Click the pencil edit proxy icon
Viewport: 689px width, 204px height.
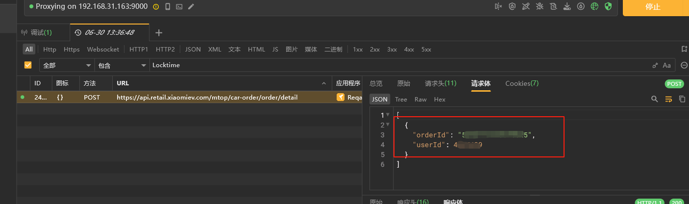click(191, 7)
